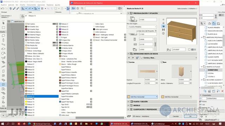Open the Edición menu

pyautogui.click(x=11, y=5)
